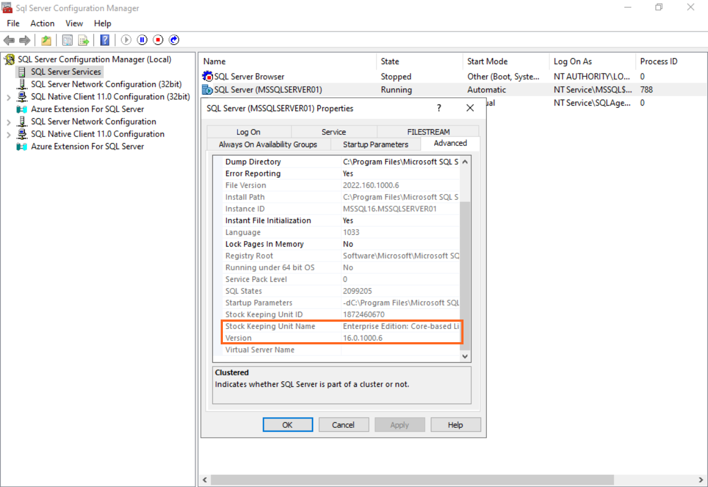This screenshot has width=708, height=487.
Task: Open the Action menu
Action: [x=43, y=23]
